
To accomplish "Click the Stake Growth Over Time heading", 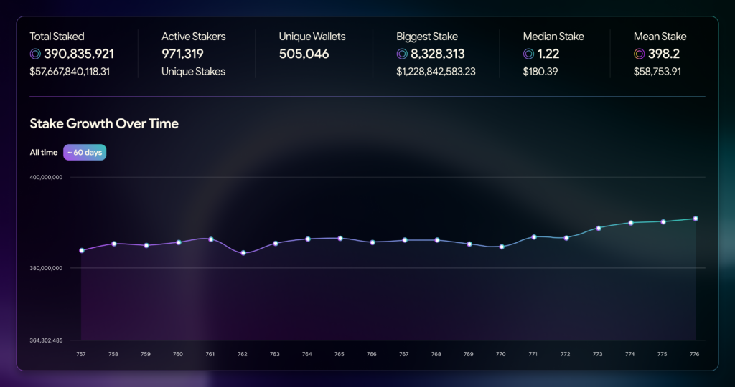I will tap(104, 123).
